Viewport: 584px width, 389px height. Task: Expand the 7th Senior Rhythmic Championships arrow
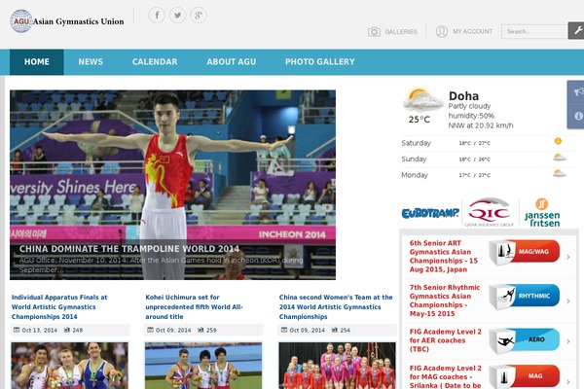(568, 301)
